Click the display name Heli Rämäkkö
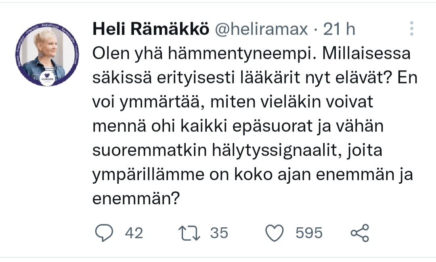 [x=151, y=29]
